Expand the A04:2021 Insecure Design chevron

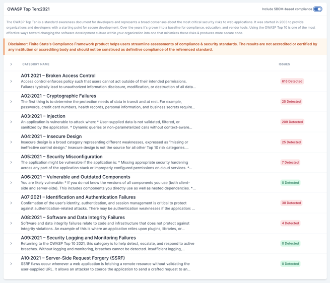[11, 142]
